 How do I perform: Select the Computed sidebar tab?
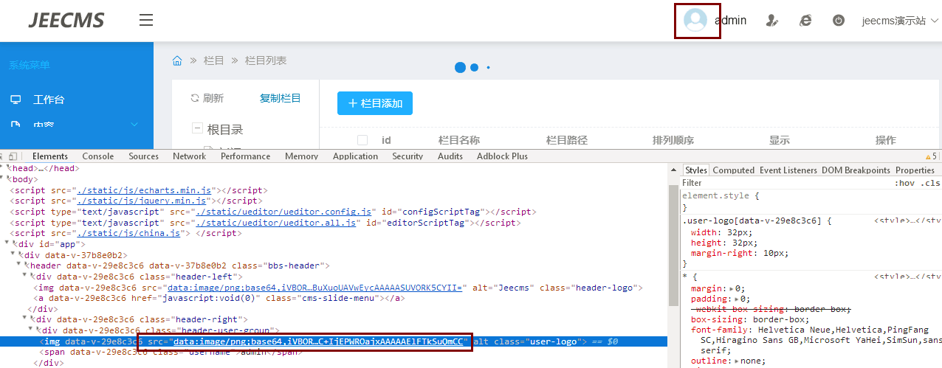(734, 170)
